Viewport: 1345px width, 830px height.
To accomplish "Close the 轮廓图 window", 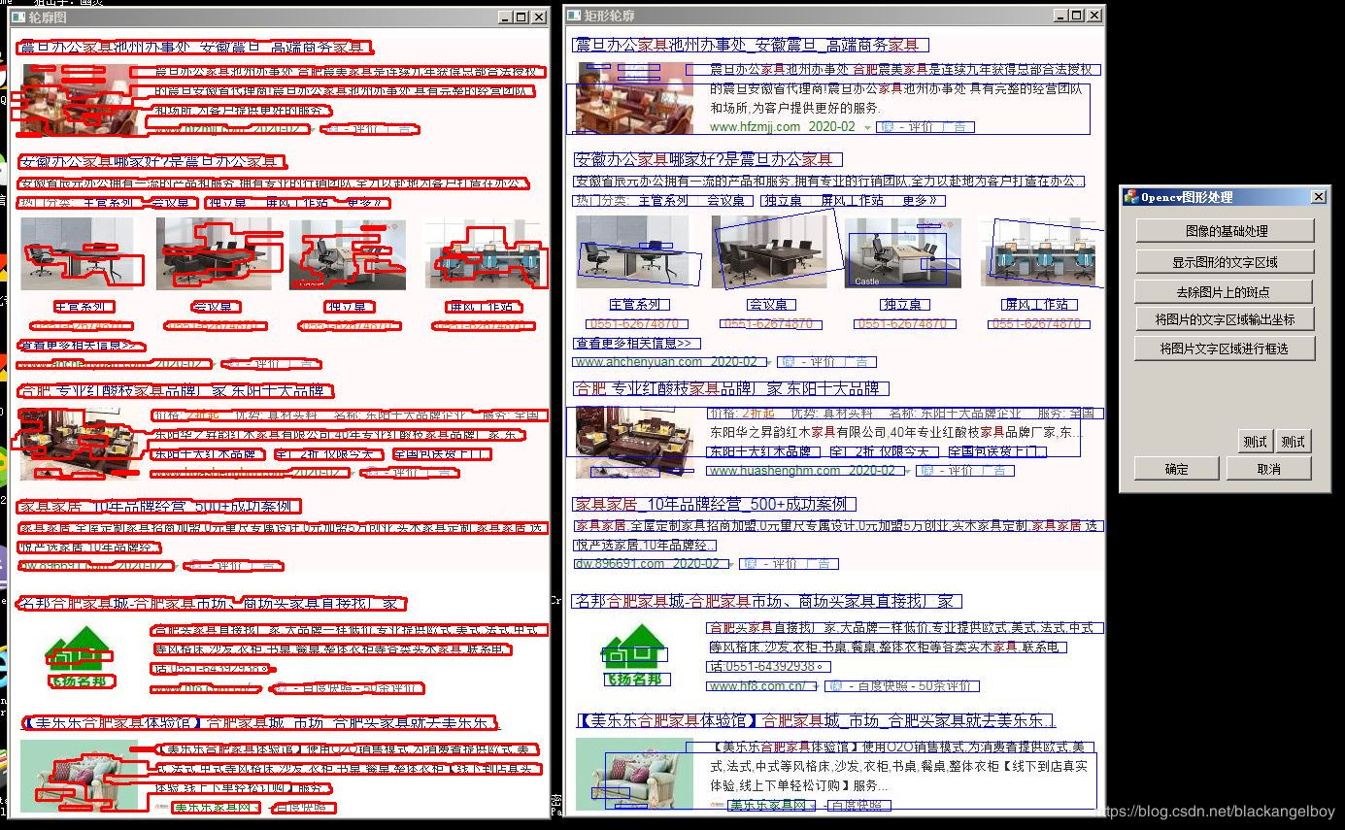I will click(540, 17).
